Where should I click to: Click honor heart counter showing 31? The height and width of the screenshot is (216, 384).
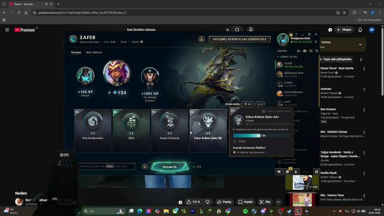click(247, 104)
